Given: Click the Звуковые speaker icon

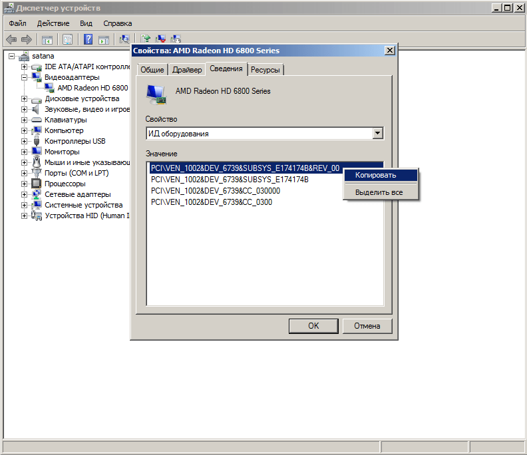Looking at the screenshot, I should pyautogui.click(x=36, y=109).
